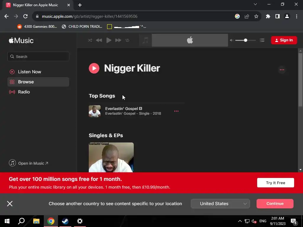The height and width of the screenshot is (227, 303).
Task: Focus the Apple Music search field
Action: coord(38,56)
